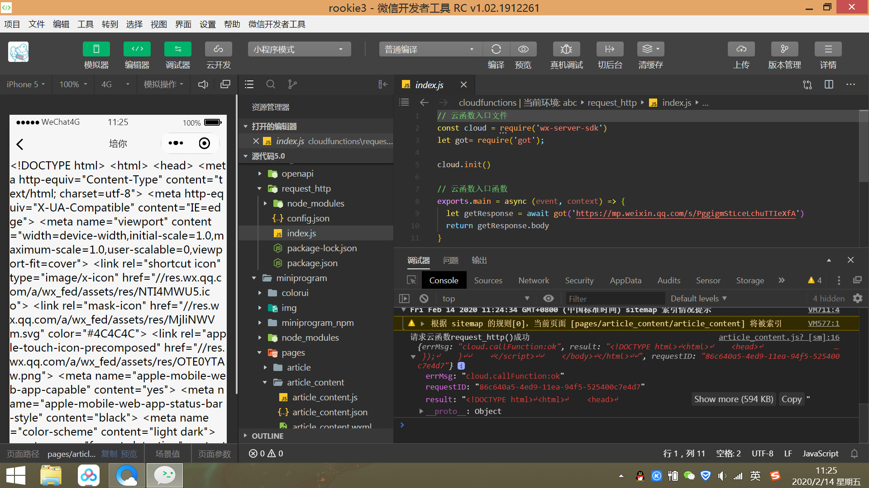Collapse the sidebar panel icon
The image size is (869, 488).
[383, 84]
